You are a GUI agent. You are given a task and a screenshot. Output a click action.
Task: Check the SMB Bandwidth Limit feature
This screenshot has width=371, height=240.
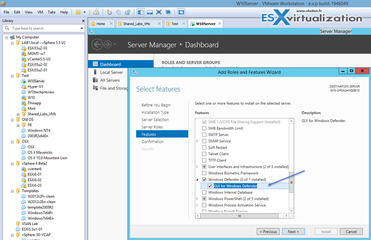[x=204, y=128]
